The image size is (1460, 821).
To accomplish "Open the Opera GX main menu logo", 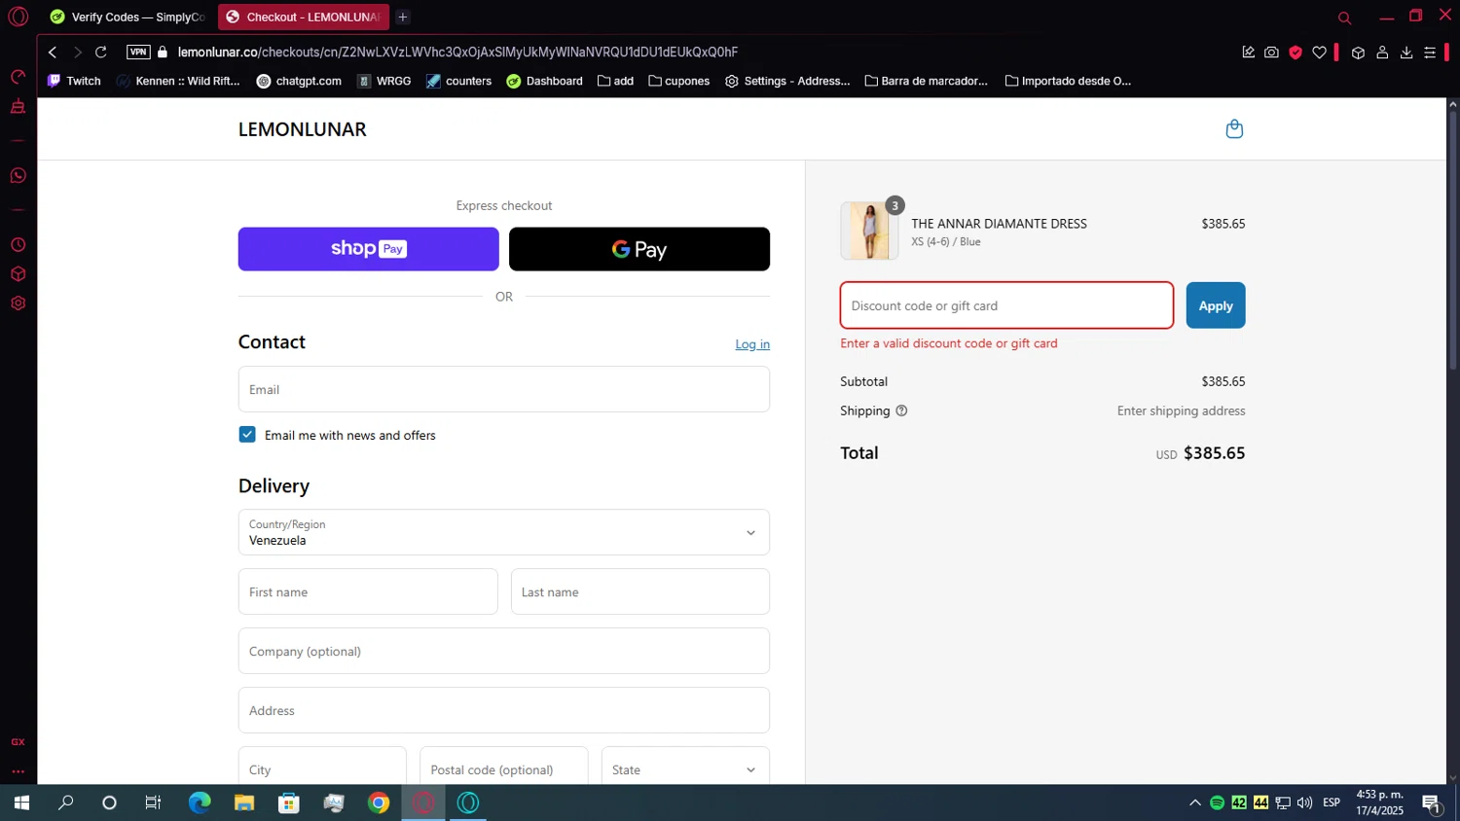I will (x=18, y=17).
